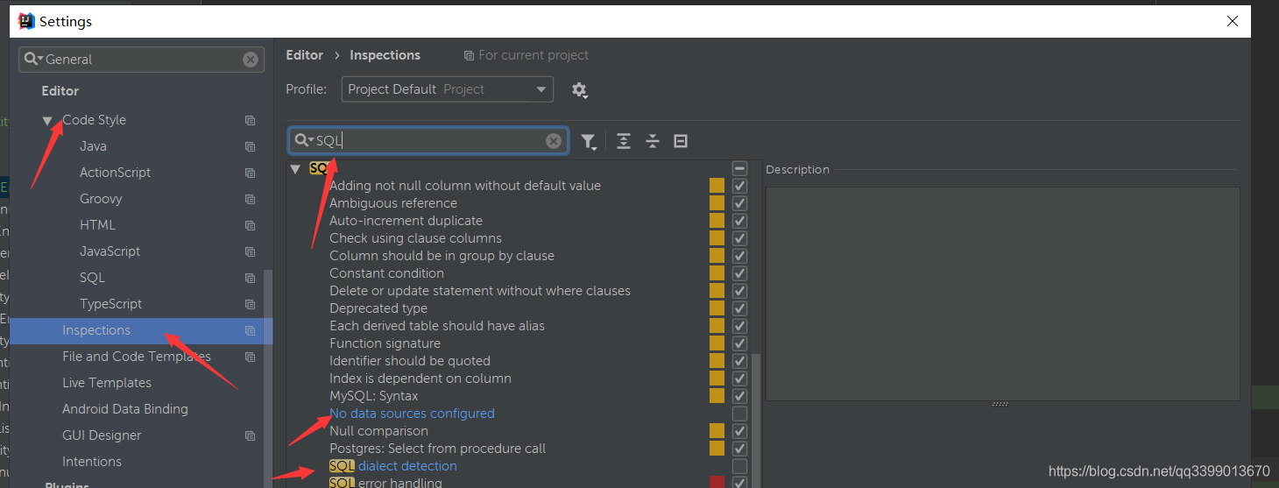Viewport: 1279px width, 488px height.
Task: Select the SQL dialect detection row
Action: 393,466
